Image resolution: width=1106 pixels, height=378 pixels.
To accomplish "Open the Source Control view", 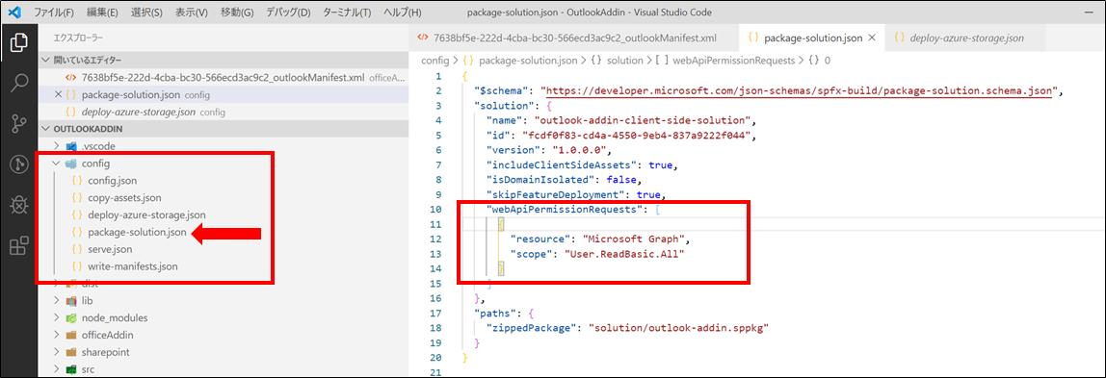I will tap(19, 124).
